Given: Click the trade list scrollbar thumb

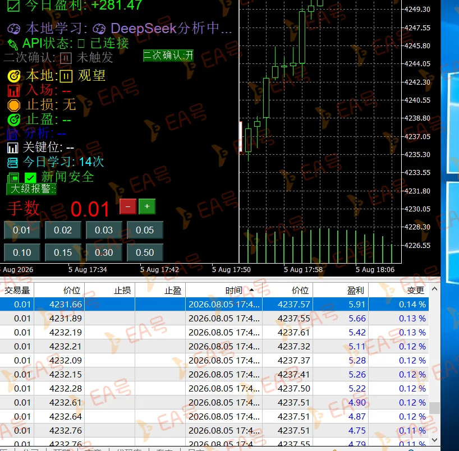Looking at the screenshot, I should (x=434, y=408).
